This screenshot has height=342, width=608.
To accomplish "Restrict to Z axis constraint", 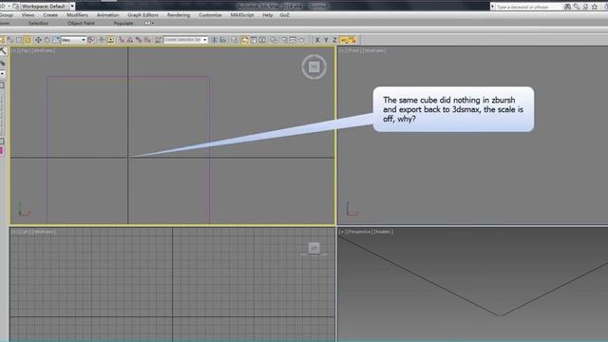I will (x=334, y=40).
